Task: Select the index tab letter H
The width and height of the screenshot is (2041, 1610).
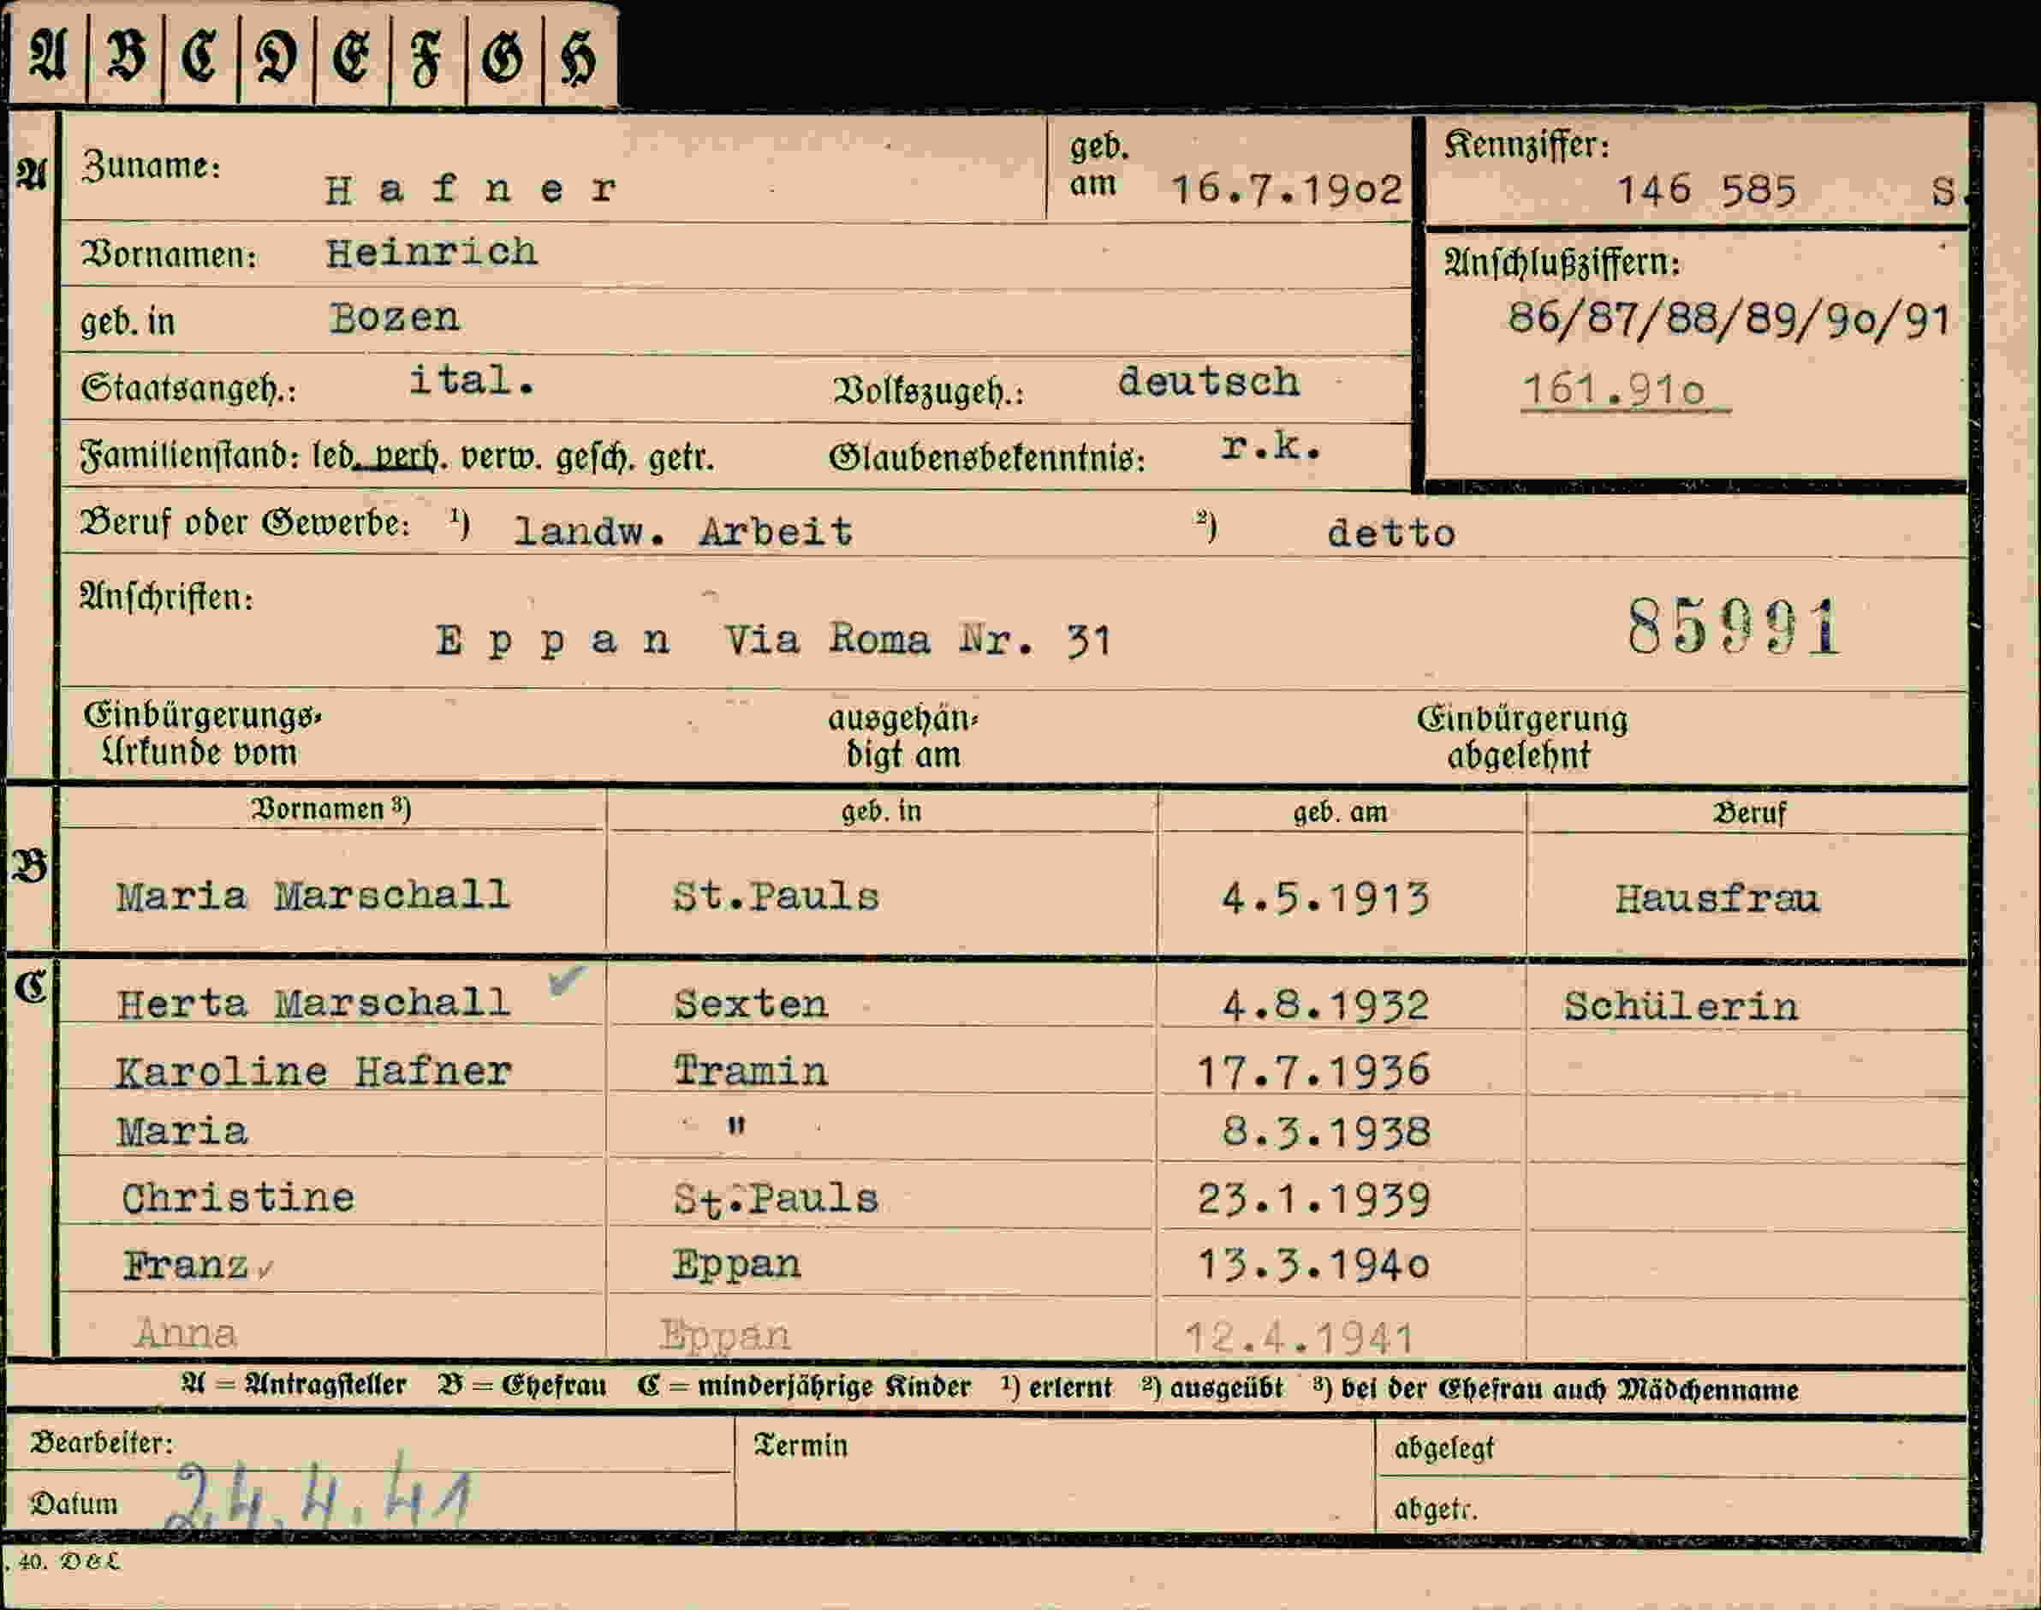Action: [579, 57]
